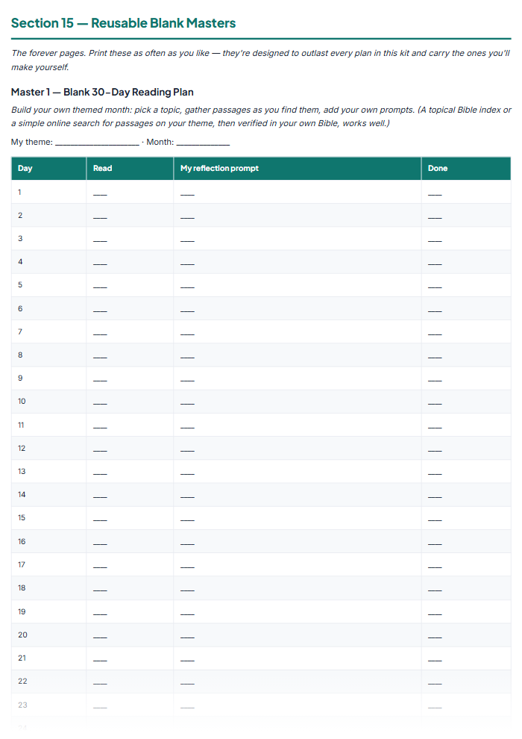
Task: Mark Done blank for day 1
Action: click(435, 194)
